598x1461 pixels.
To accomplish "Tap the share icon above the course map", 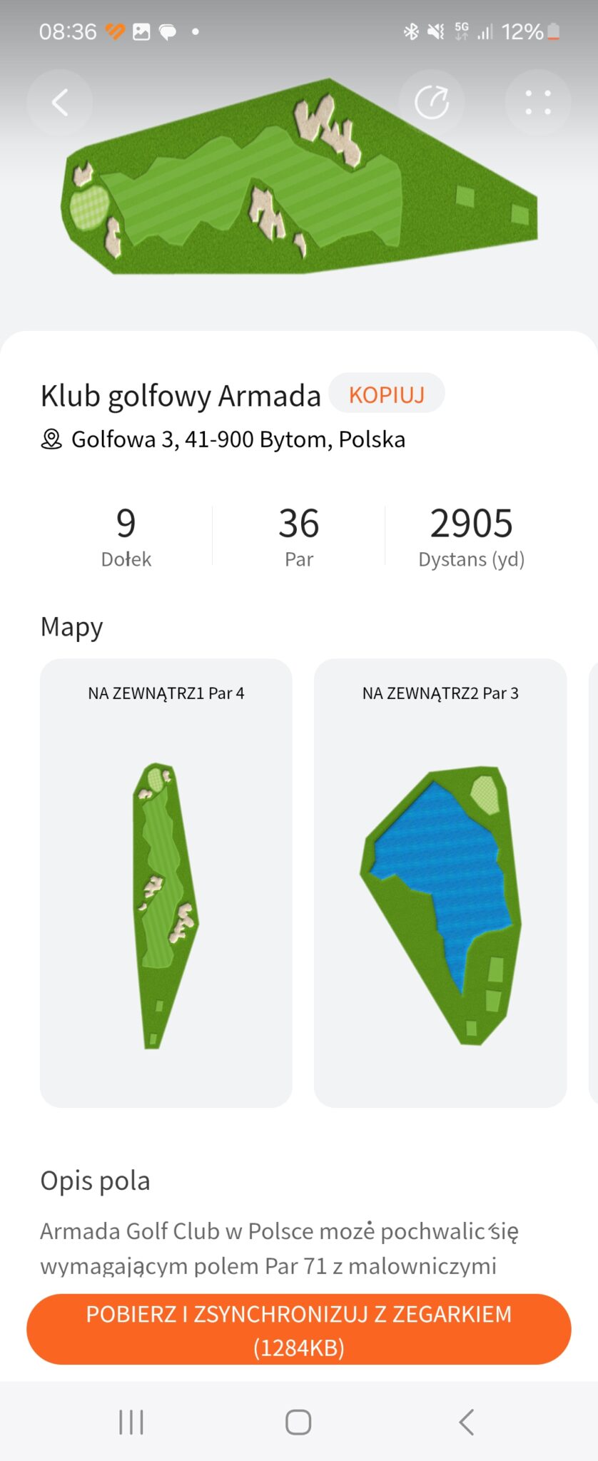I will click(x=432, y=103).
